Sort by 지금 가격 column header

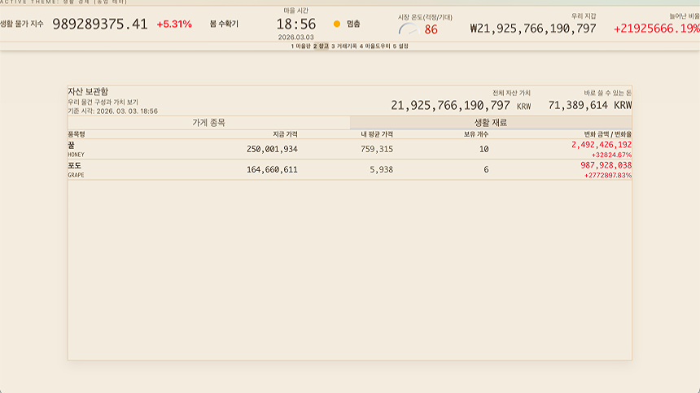(x=285, y=134)
